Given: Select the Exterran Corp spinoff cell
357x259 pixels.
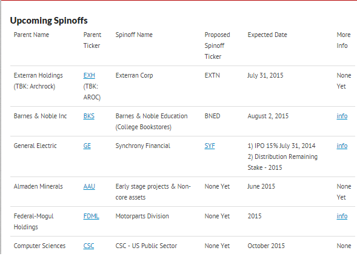Looking at the screenshot, I should 134,75.
